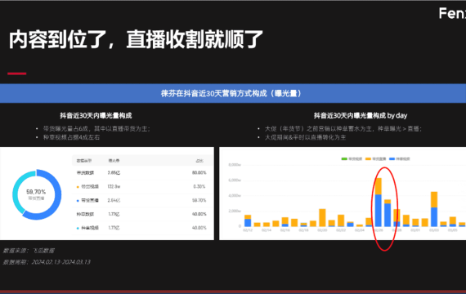Toggle the green 带货视频 legend label

coord(355,159)
